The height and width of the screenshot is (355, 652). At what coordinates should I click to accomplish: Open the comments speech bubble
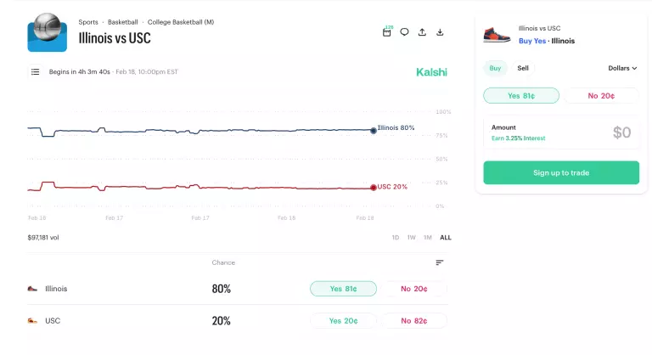(x=404, y=32)
